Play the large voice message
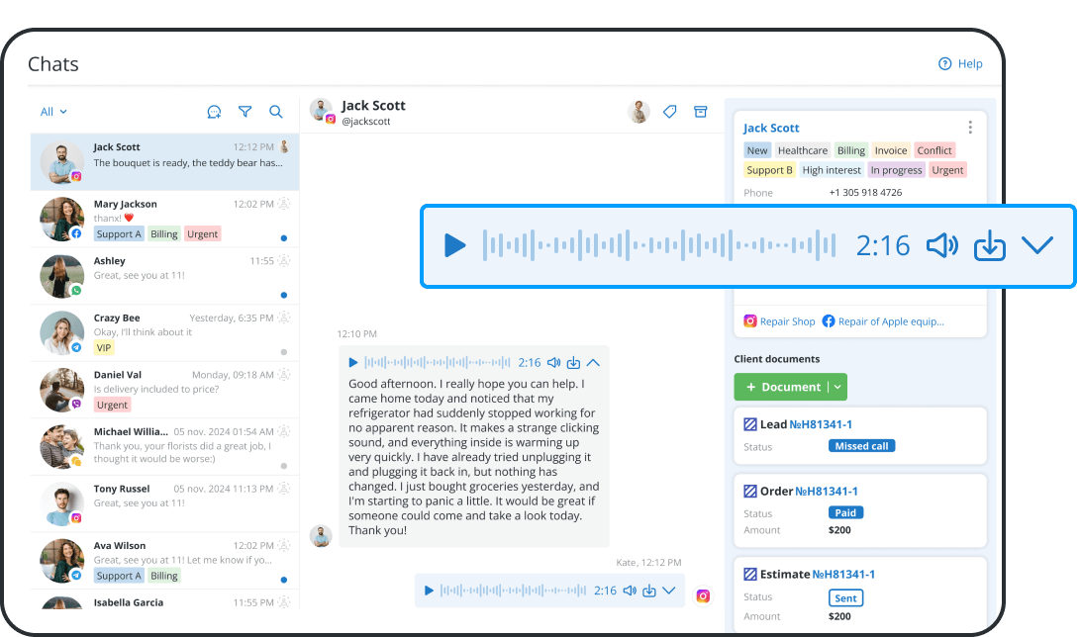The image size is (1081, 637). 454,244
